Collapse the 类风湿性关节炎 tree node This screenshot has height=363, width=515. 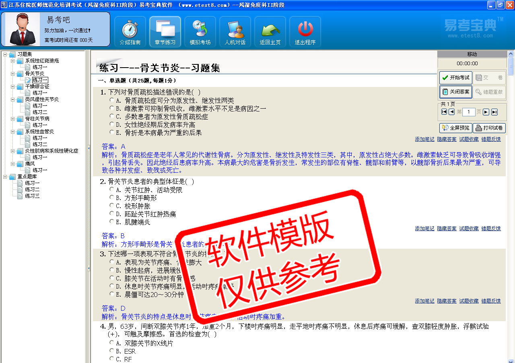coord(13,99)
